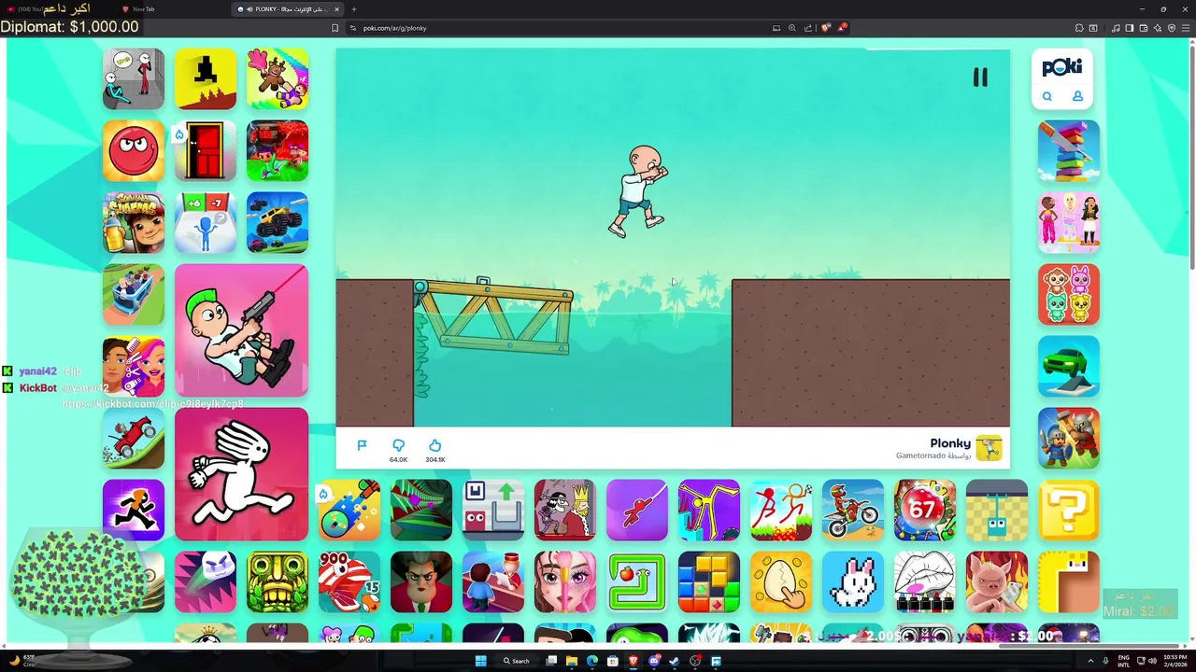The width and height of the screenshot is (1196, 672).
Task: Open the stacked color blocks game
Action: pos(1069,150)
